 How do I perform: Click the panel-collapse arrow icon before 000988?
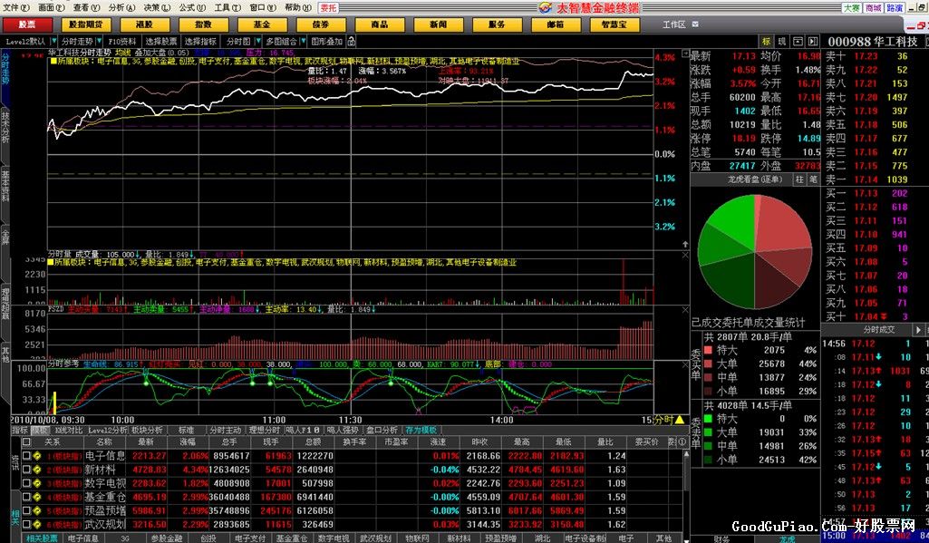click(x=813, y=41)
